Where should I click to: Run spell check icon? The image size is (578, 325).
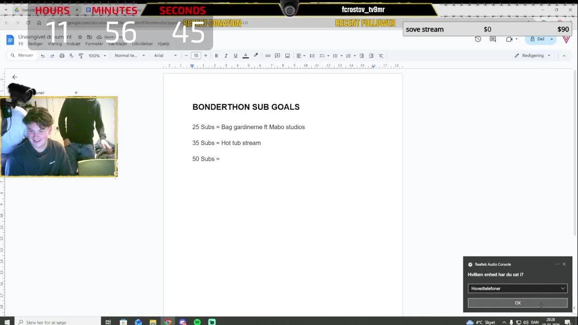point(71,56)
